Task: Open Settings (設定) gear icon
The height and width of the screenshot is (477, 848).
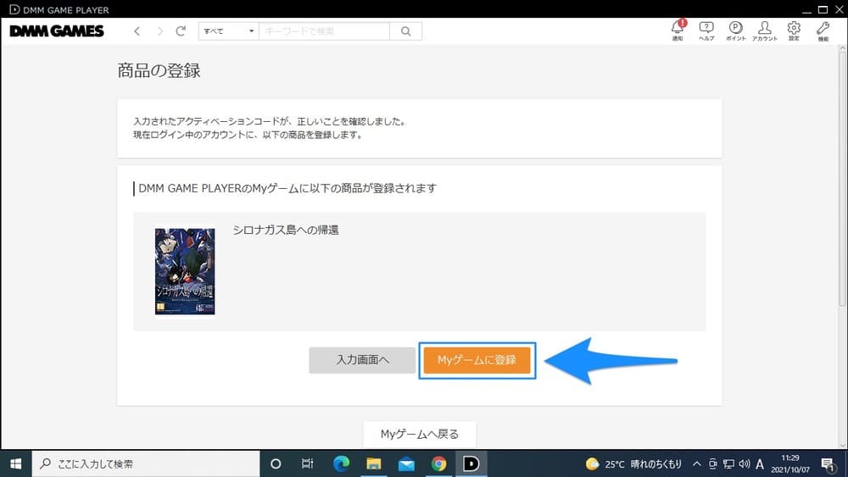Action: (794, 29)
